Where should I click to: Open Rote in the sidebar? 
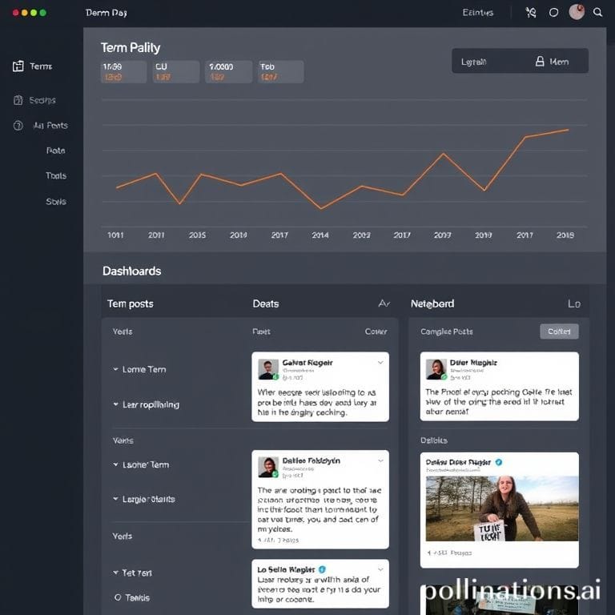click(x=56, y=151)
